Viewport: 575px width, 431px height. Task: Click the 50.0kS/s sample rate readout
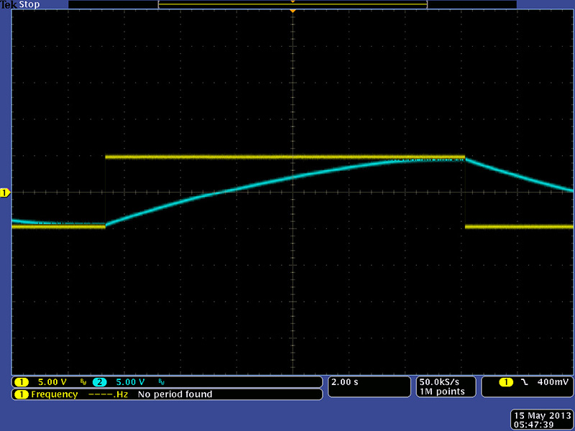(438, 381)
